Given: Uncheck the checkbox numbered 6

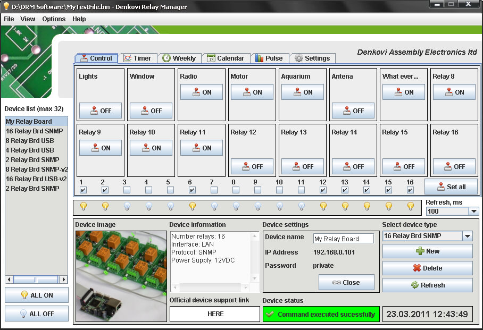Looking at the screenshot, I should point(192,190).
